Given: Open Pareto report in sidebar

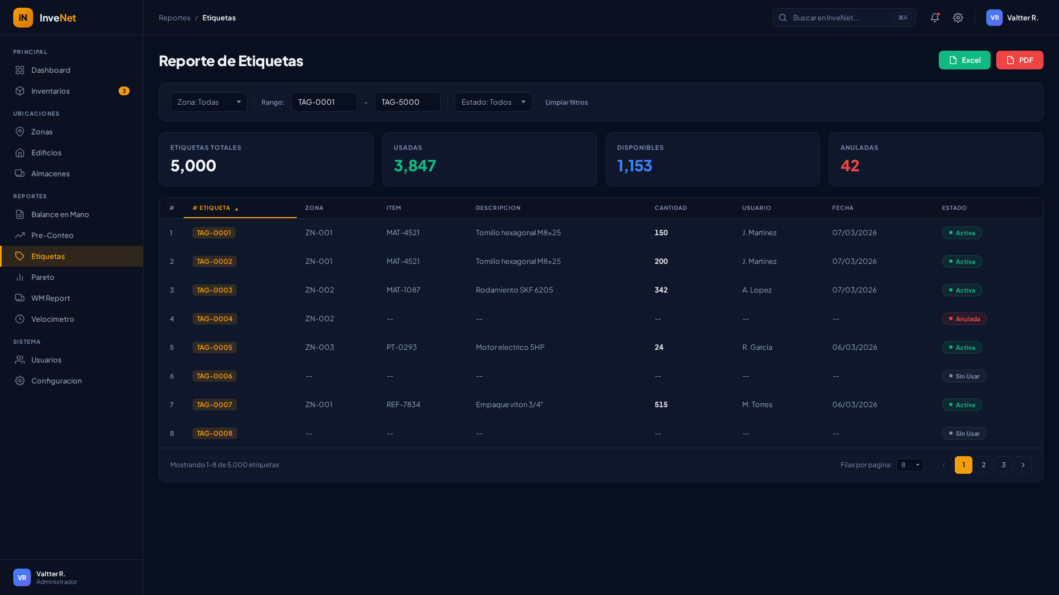Looking at the screenshot, I should (42, 277).
